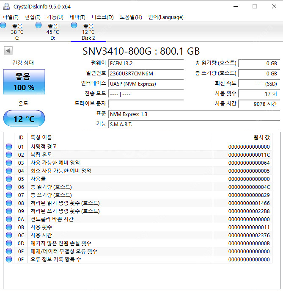Select the 치명적 경고 attribute name
Image resolution: width=283 pixels, height=291 pixels.
click(x=44, y=147)
